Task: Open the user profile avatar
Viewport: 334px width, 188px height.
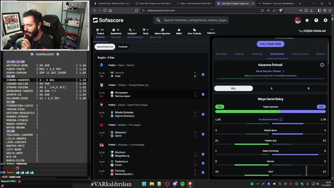Action: click(298, 20)
